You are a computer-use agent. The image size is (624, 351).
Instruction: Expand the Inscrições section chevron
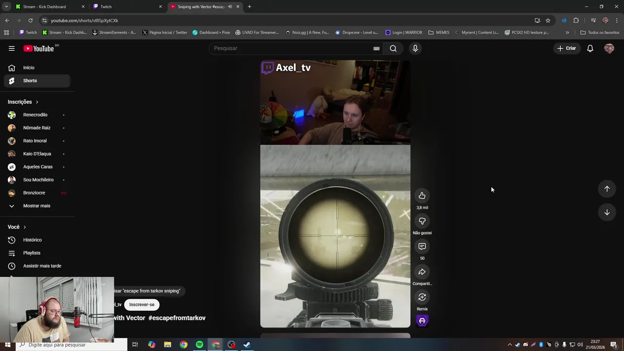pos(37,102)
